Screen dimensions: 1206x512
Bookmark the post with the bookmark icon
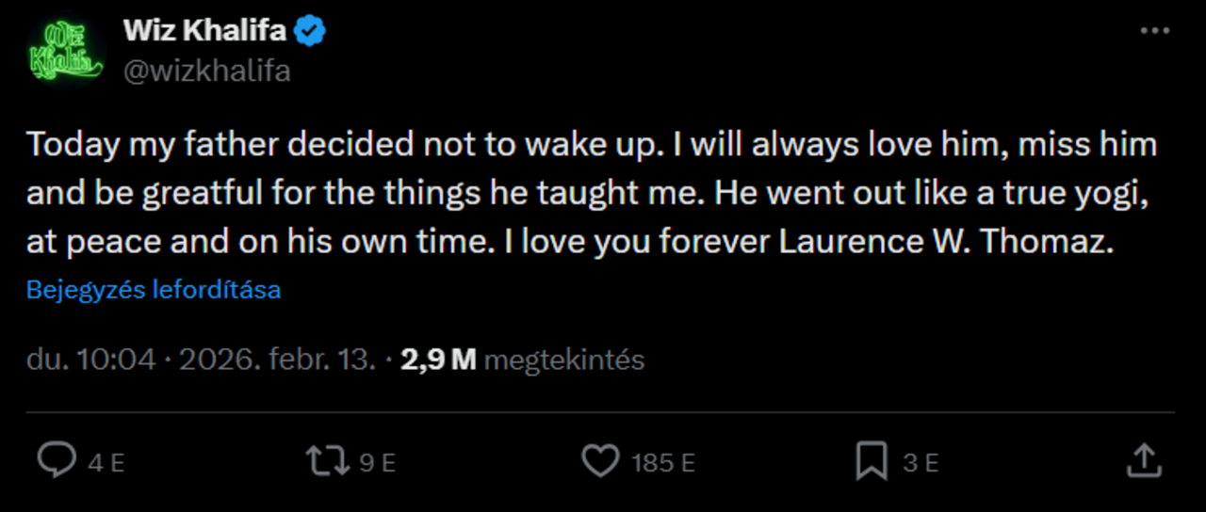pyautogui.click(x=872, y=461)
